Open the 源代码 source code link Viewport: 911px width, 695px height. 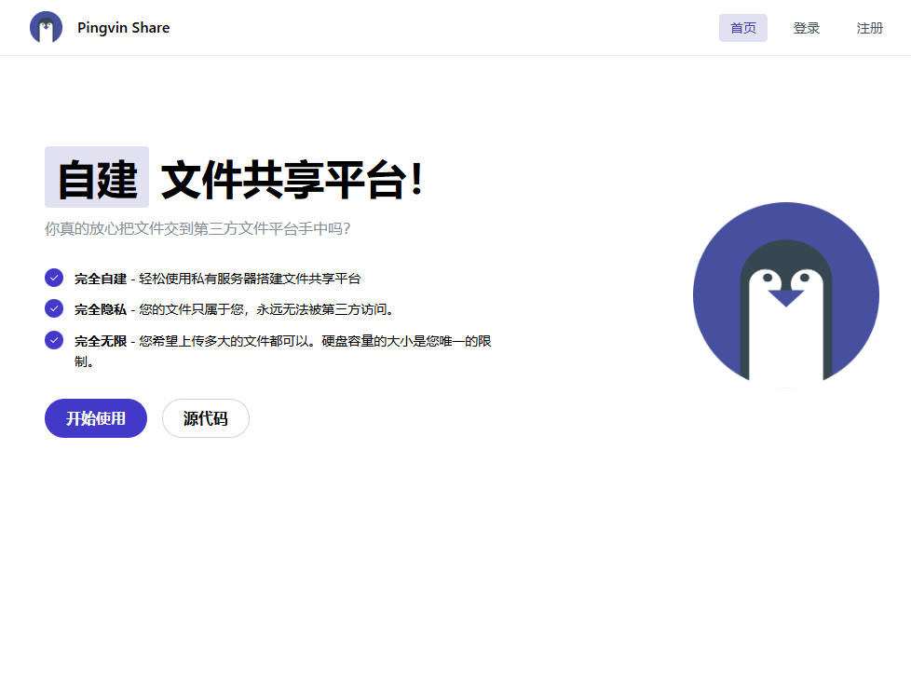click(x=205, y=418)
